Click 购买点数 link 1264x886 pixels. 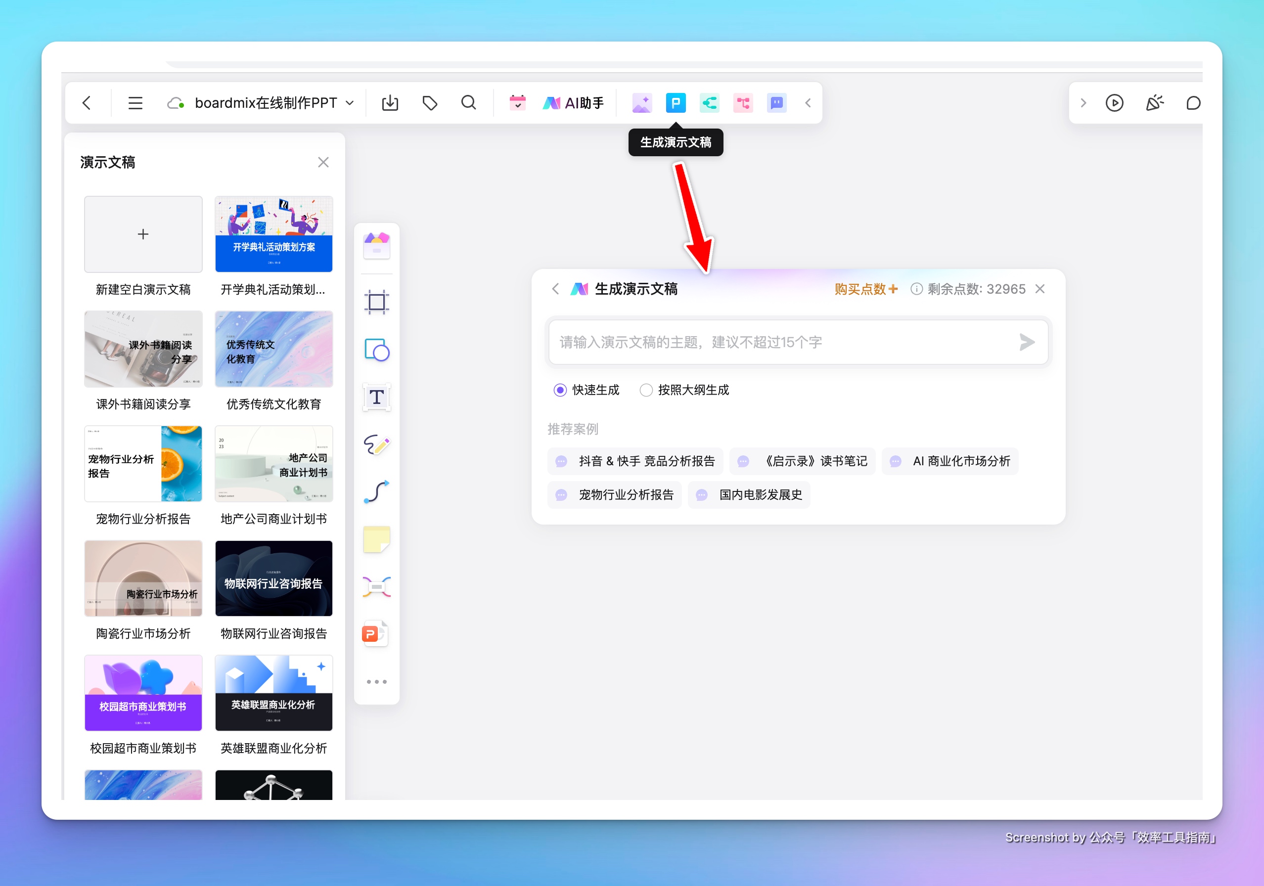coord(866,289)
